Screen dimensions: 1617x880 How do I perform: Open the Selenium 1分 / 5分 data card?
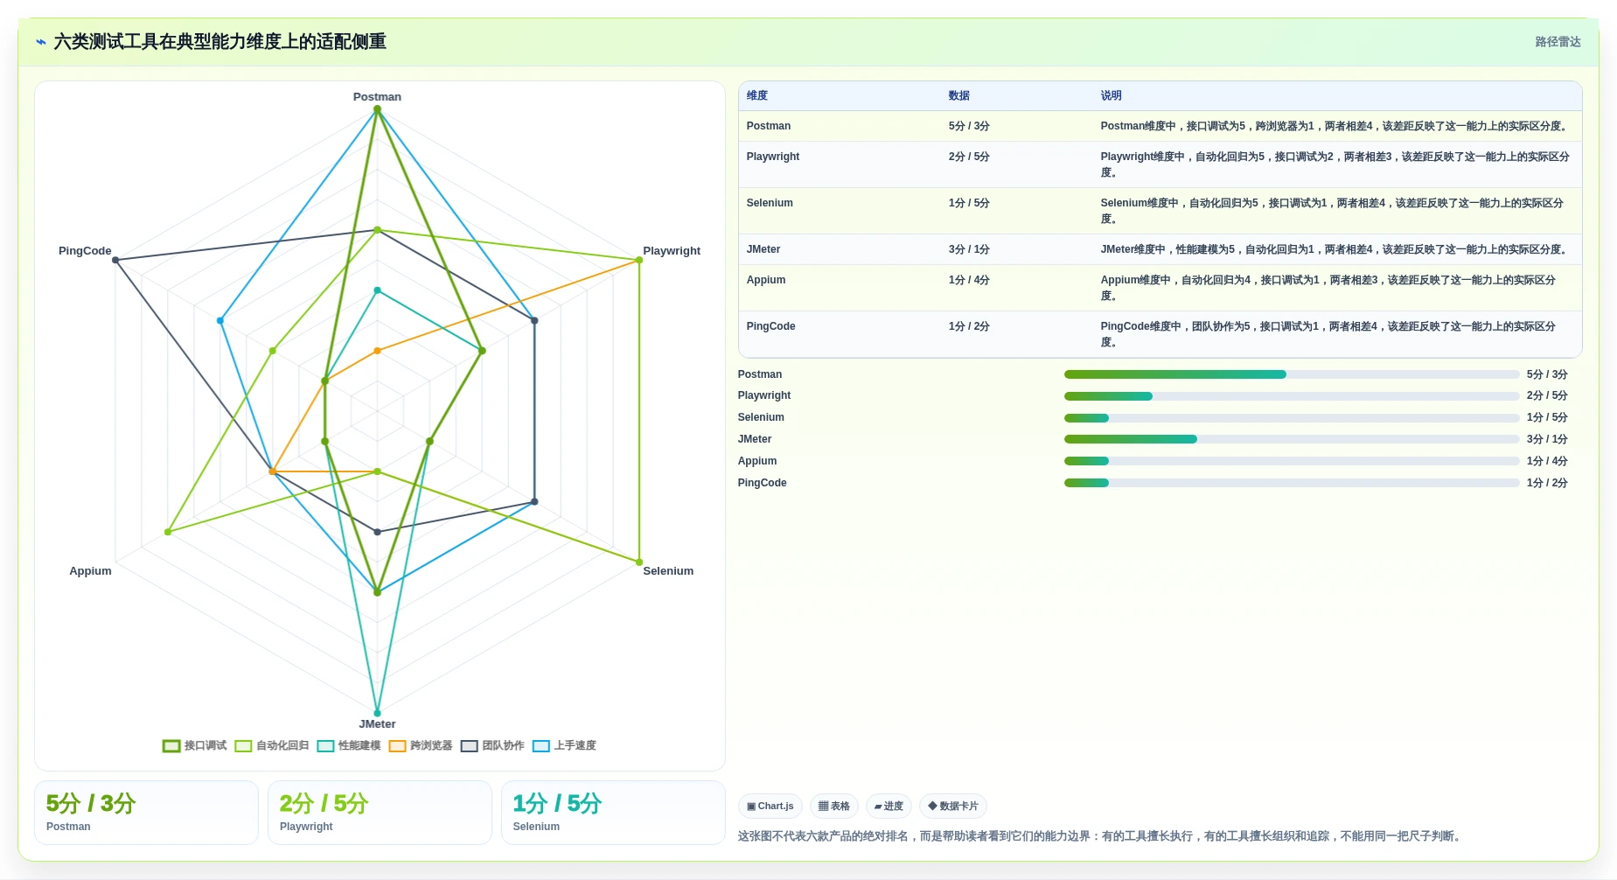pos(613,813)
